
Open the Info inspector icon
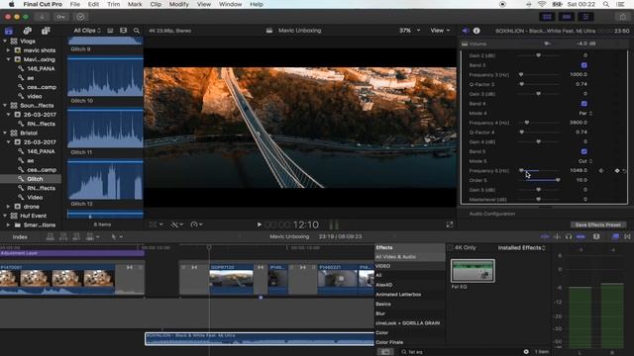(476, 31)
